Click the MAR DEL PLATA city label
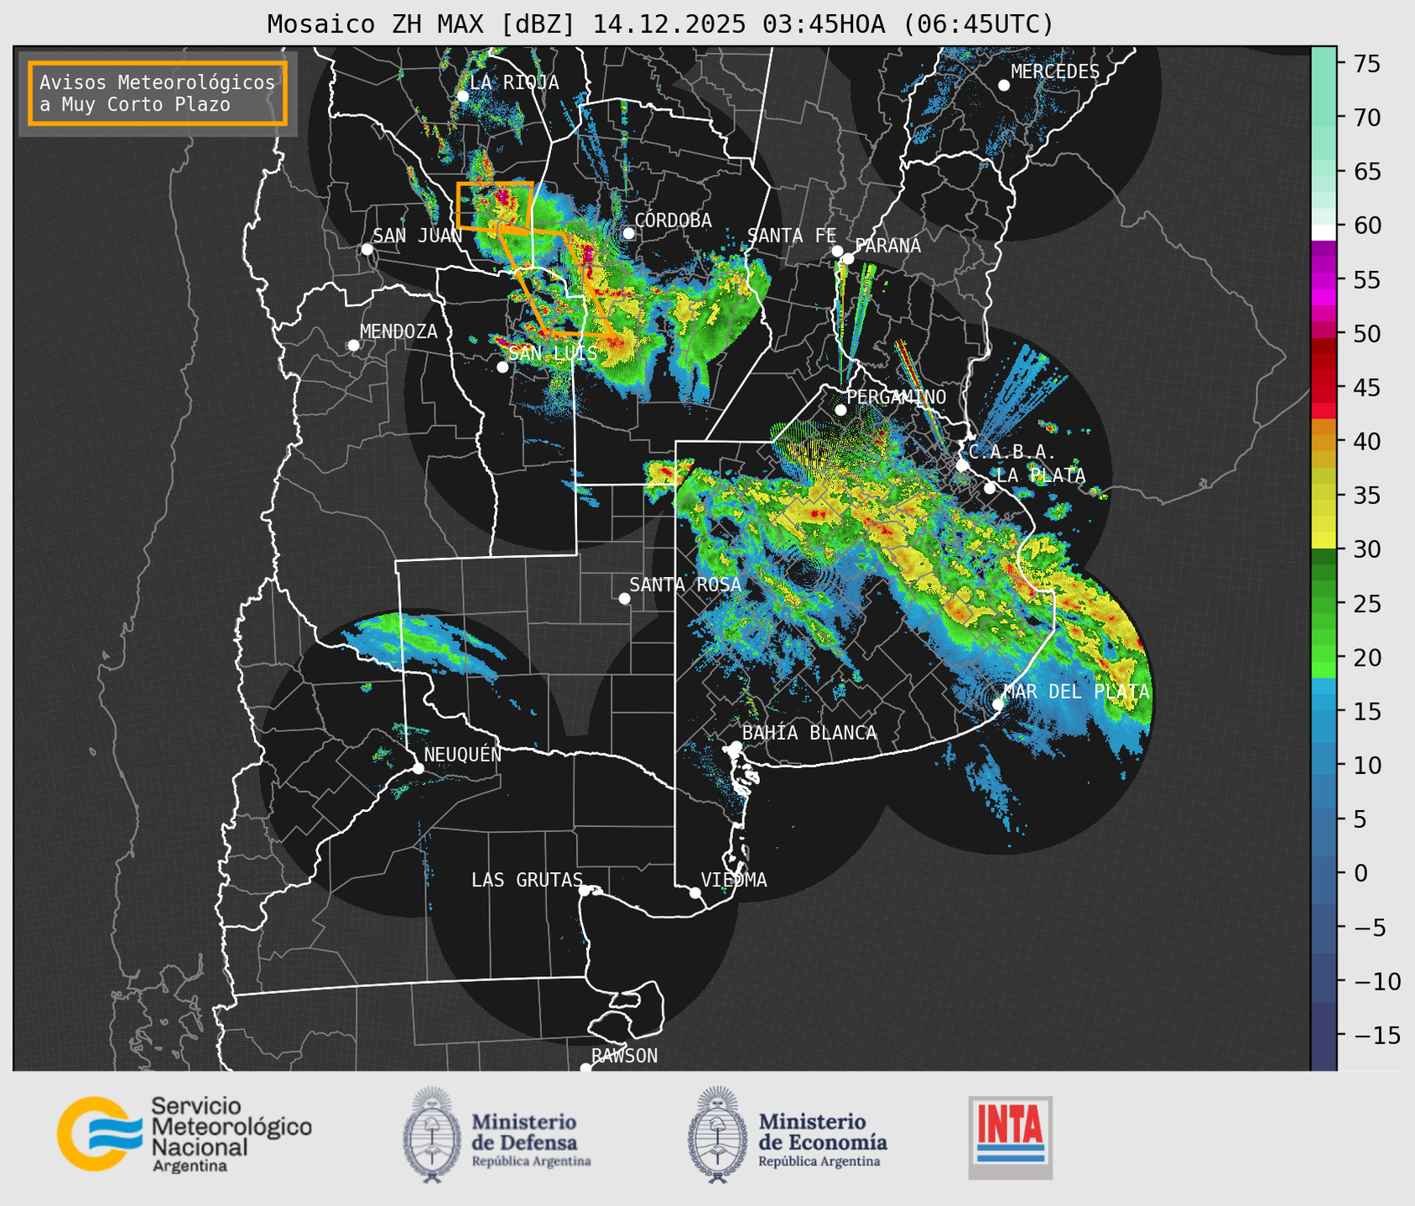The height and width of the screenshot is (1206, 1415). 1076,692
